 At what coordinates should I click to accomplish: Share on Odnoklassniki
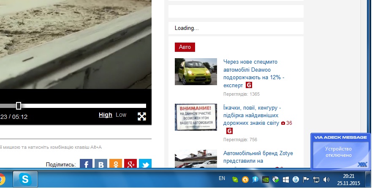tap(116, 164)
